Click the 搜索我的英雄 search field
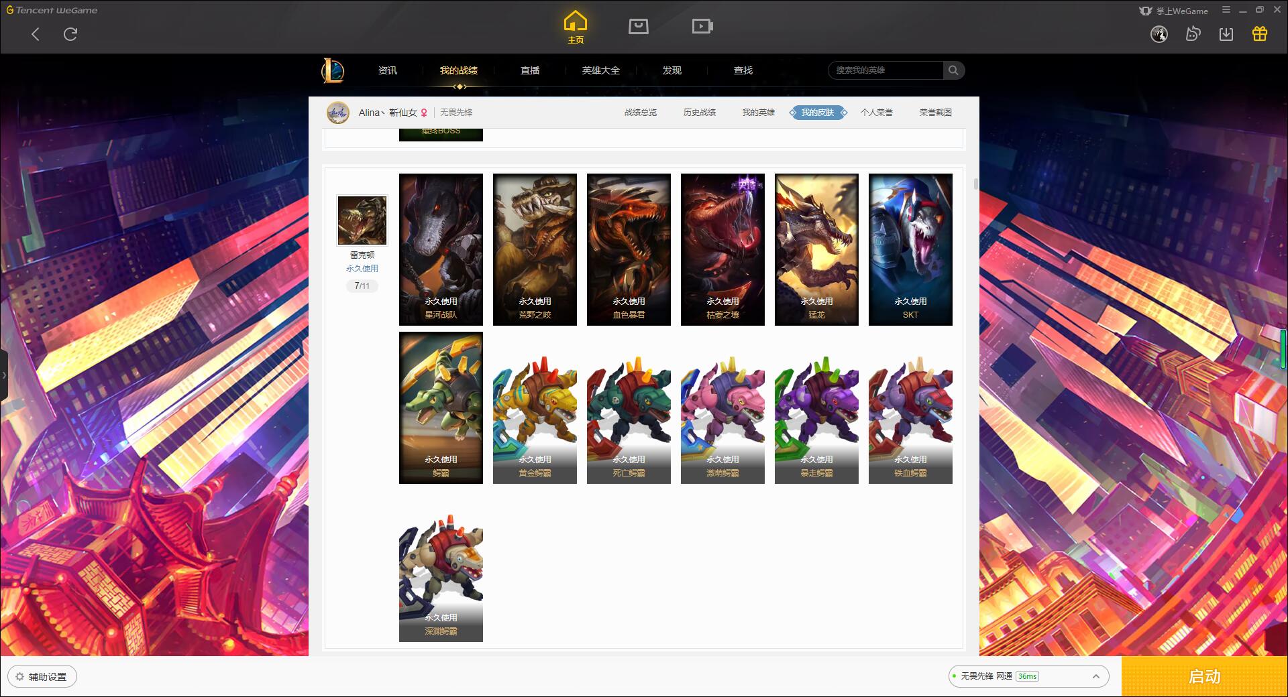 click(x=885, y=70)
